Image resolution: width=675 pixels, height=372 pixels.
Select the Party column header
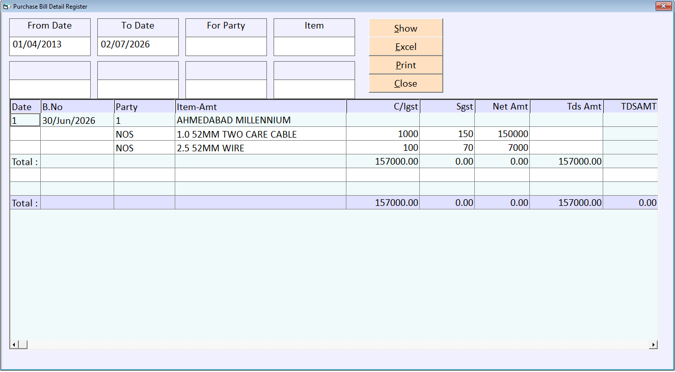144,107
